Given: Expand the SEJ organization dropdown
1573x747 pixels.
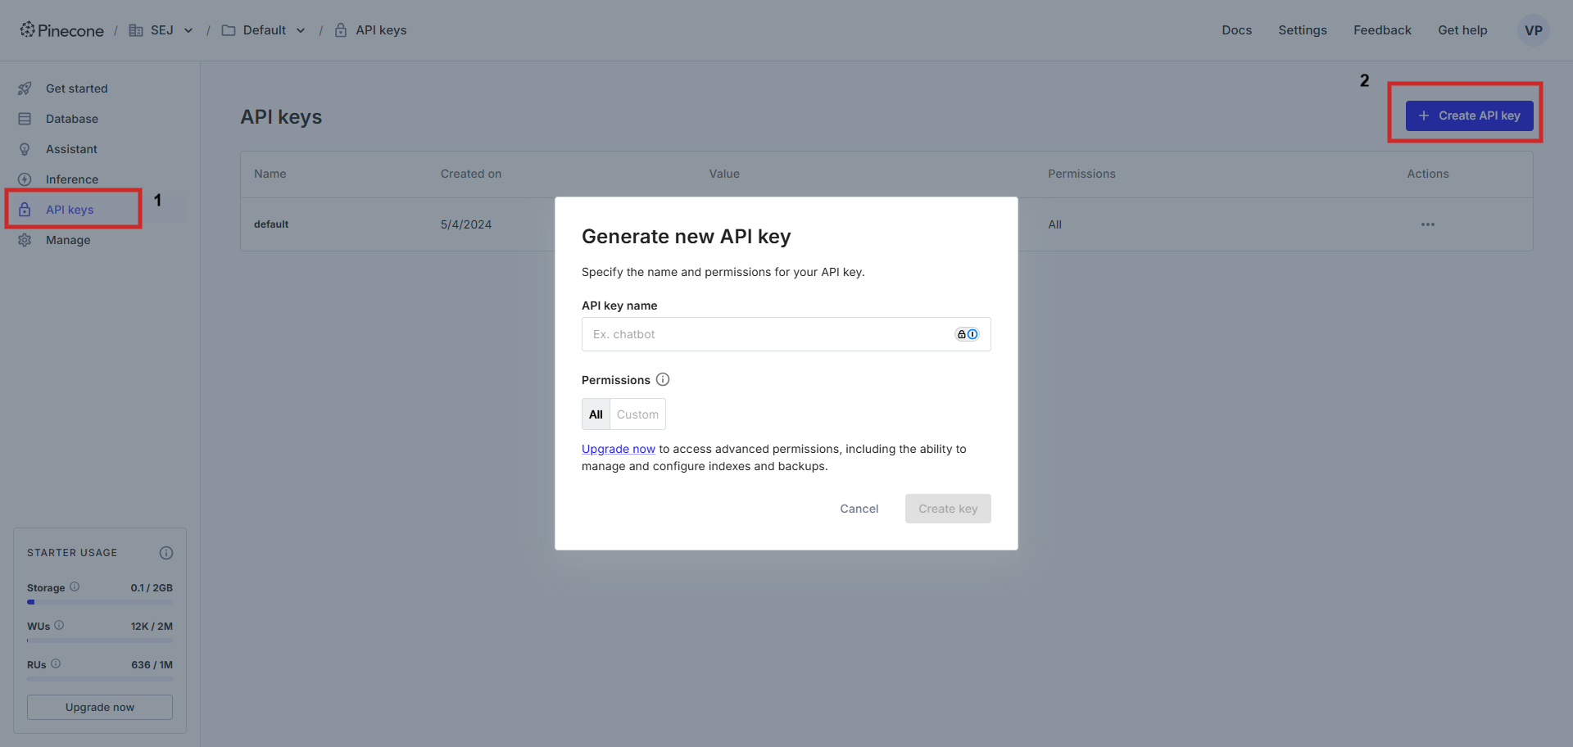Looking at the screenshot, I should pyautogui.click(x=188, y=29).
